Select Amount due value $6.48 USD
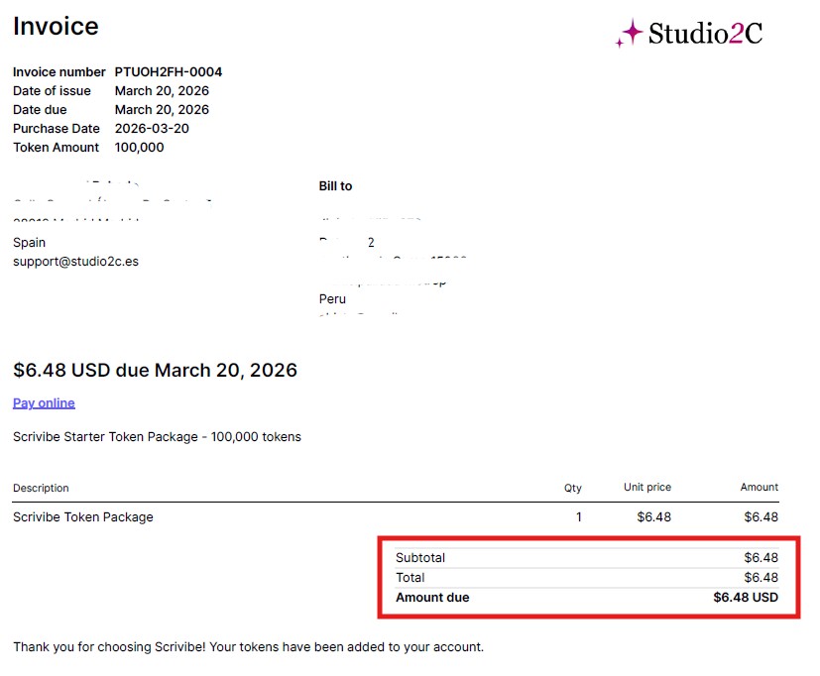Image resolution: width=820 pixels, height=676 pixels. pyautogui.click(x=746, y=598)
